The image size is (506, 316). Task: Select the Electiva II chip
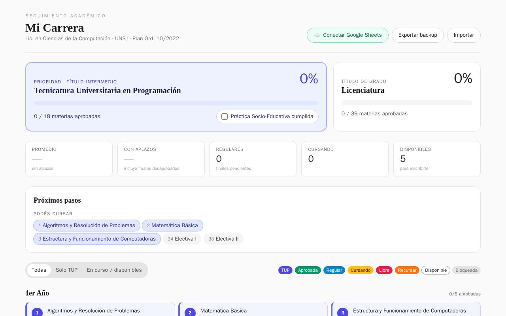point(223,239)
